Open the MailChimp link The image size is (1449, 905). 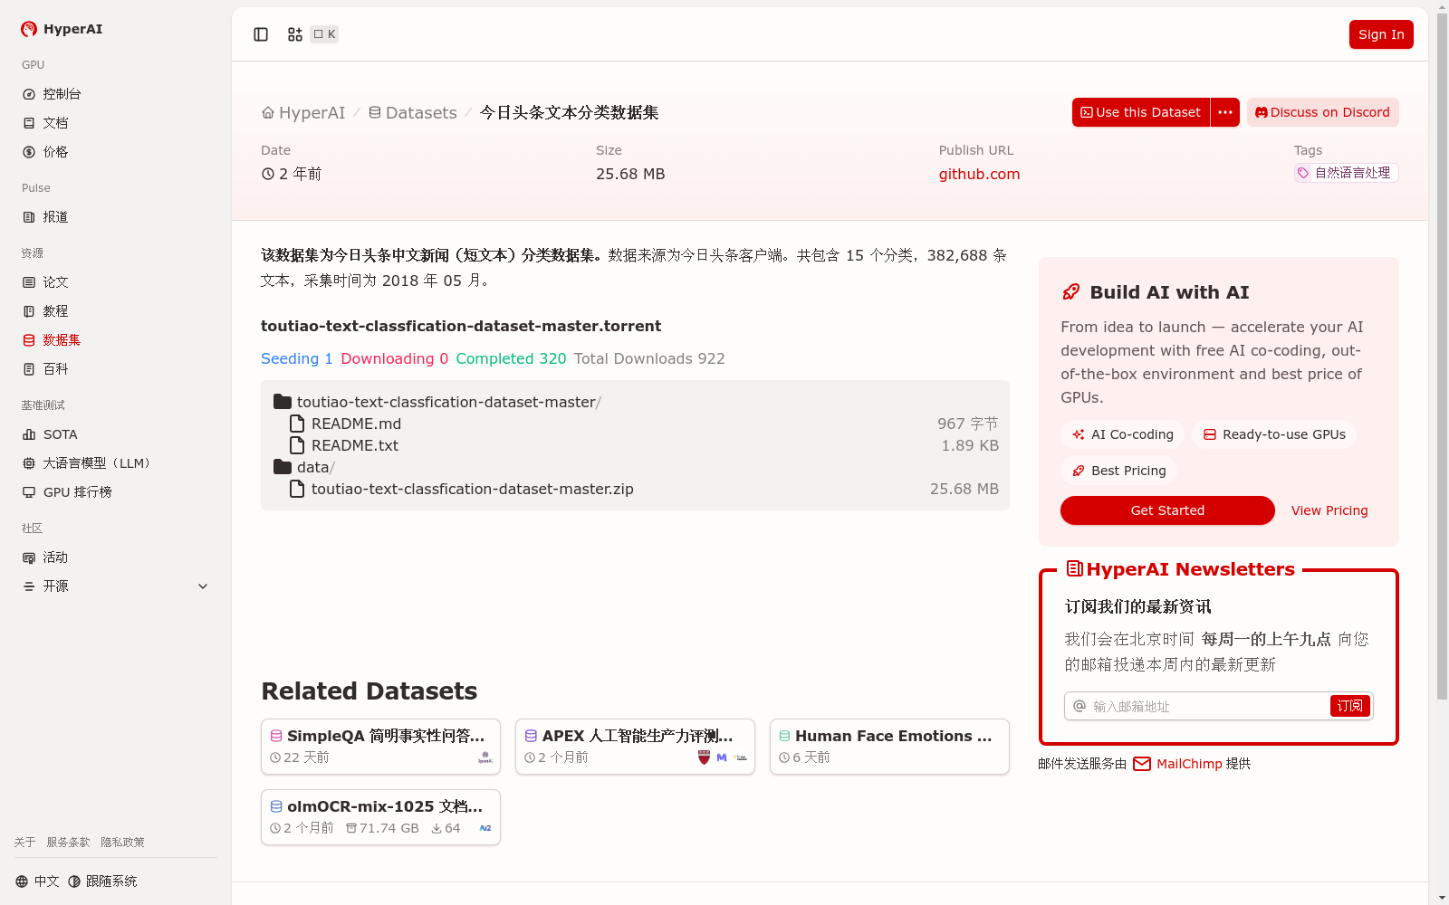(x=1189, y=764)
